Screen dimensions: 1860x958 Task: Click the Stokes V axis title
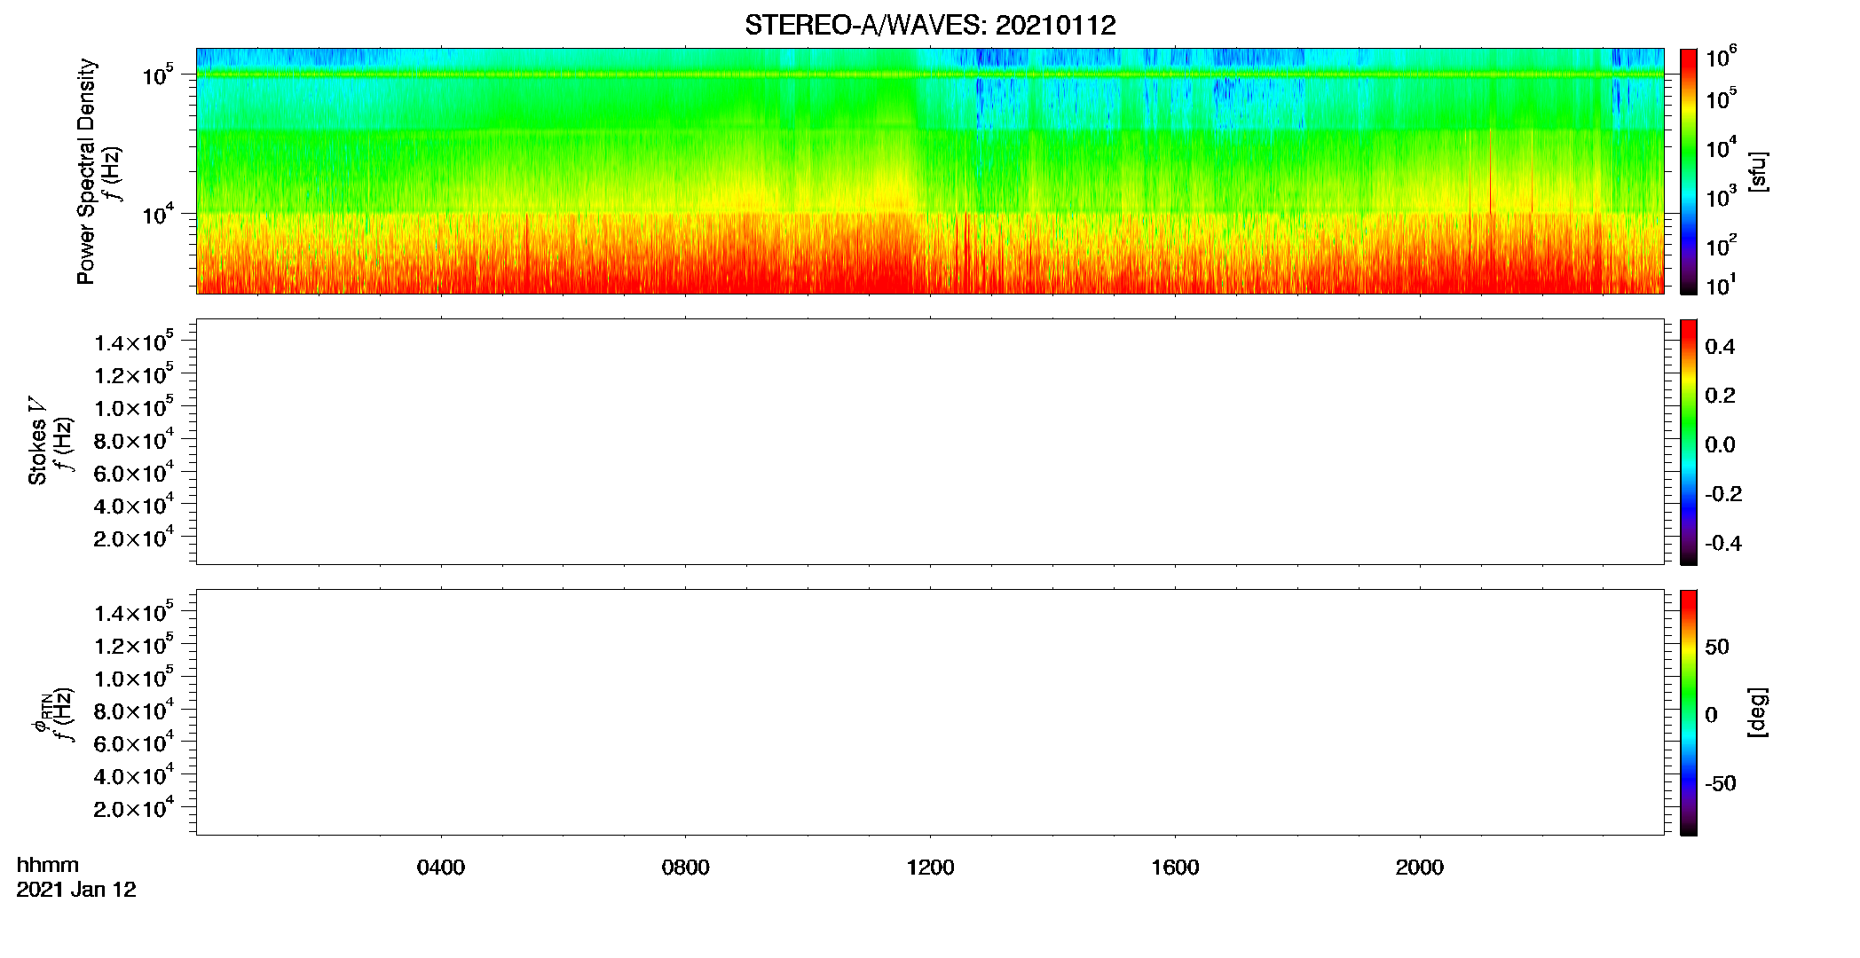tap(38, 441)
